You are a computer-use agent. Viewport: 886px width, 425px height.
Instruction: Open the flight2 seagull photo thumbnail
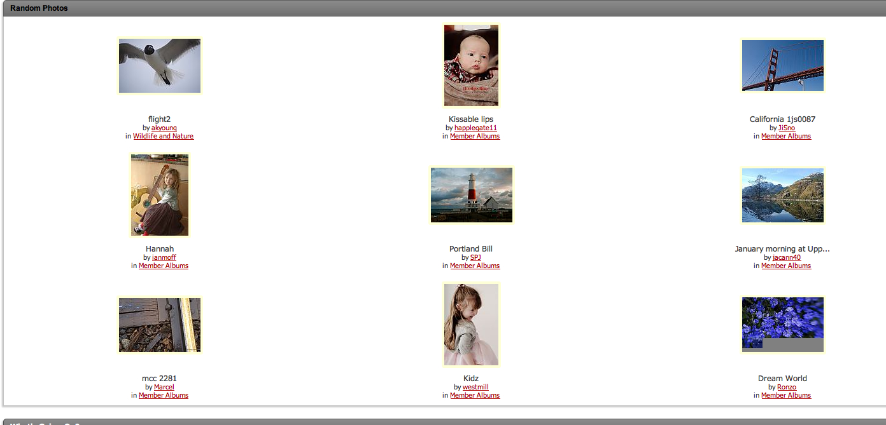coord(159,66)
